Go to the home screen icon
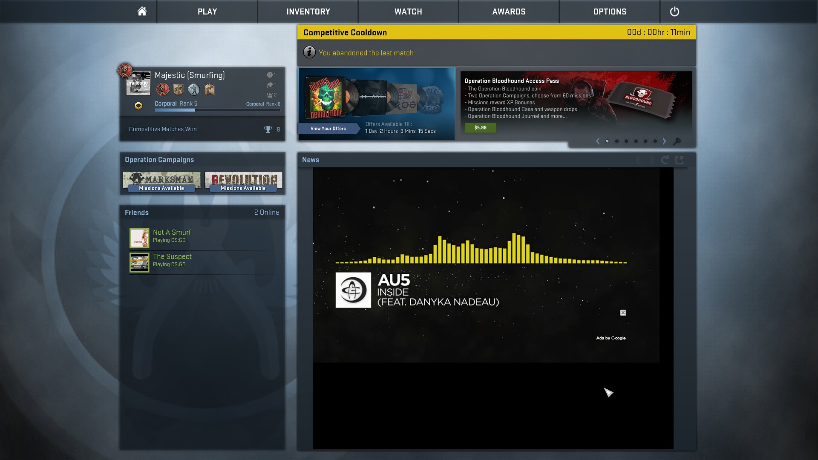 142,11
